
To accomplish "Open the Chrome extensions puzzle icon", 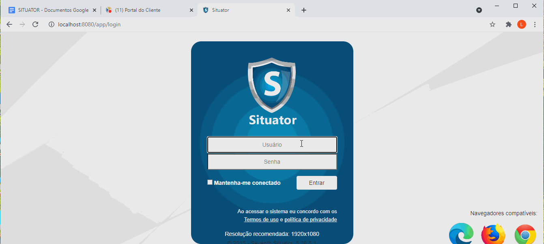I will (x=508, y=24).
